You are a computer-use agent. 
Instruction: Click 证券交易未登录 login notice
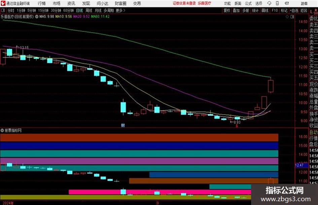tap(184, 3)
